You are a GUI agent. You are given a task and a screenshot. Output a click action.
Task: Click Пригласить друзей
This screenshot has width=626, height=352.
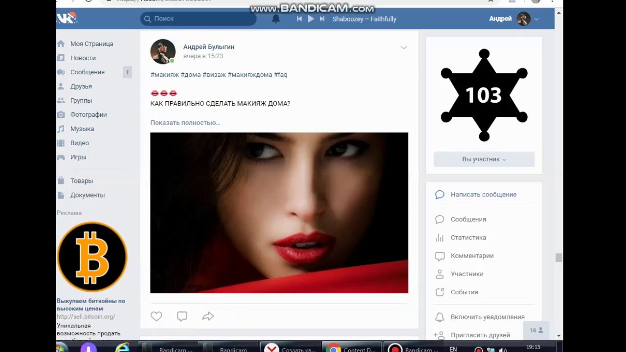point(480,335)
